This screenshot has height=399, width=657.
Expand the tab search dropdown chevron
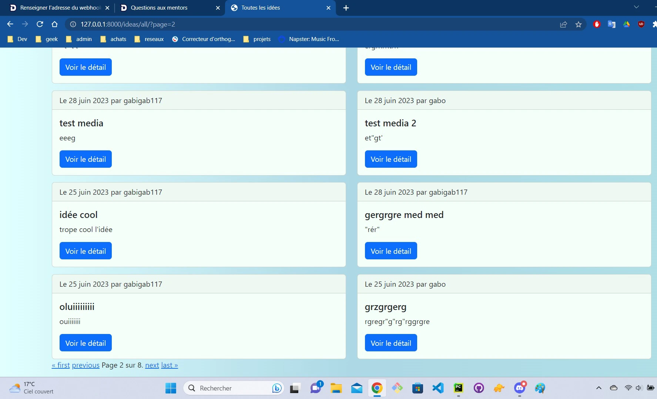pos(636,7)
